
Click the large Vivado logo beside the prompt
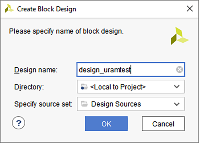[179, 36]
